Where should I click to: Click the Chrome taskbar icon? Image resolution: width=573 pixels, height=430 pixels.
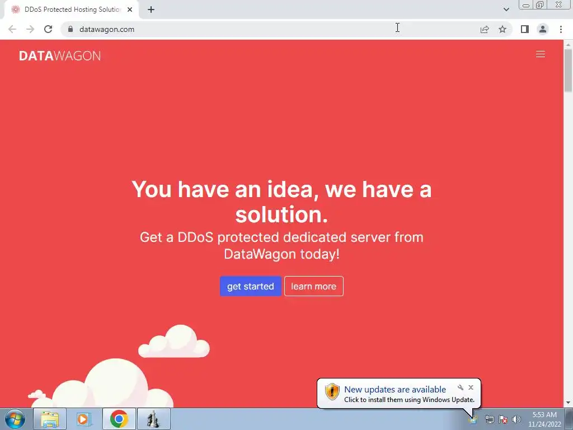tap(119, 419)
